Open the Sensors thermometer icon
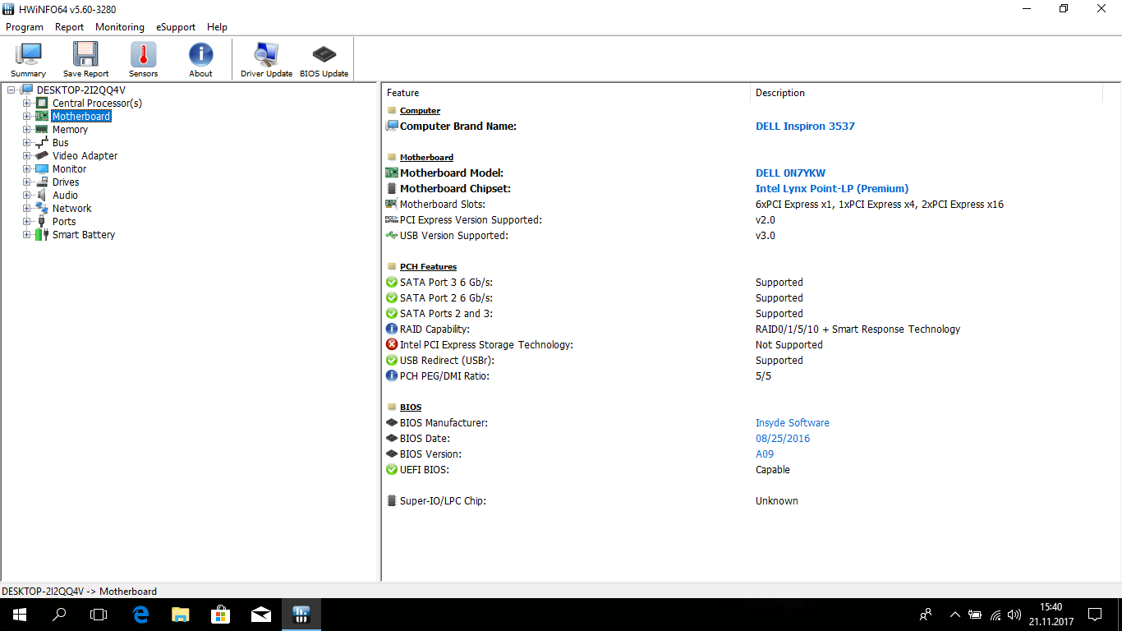Viewport: 1122px width, 631px height. (143, 54)
